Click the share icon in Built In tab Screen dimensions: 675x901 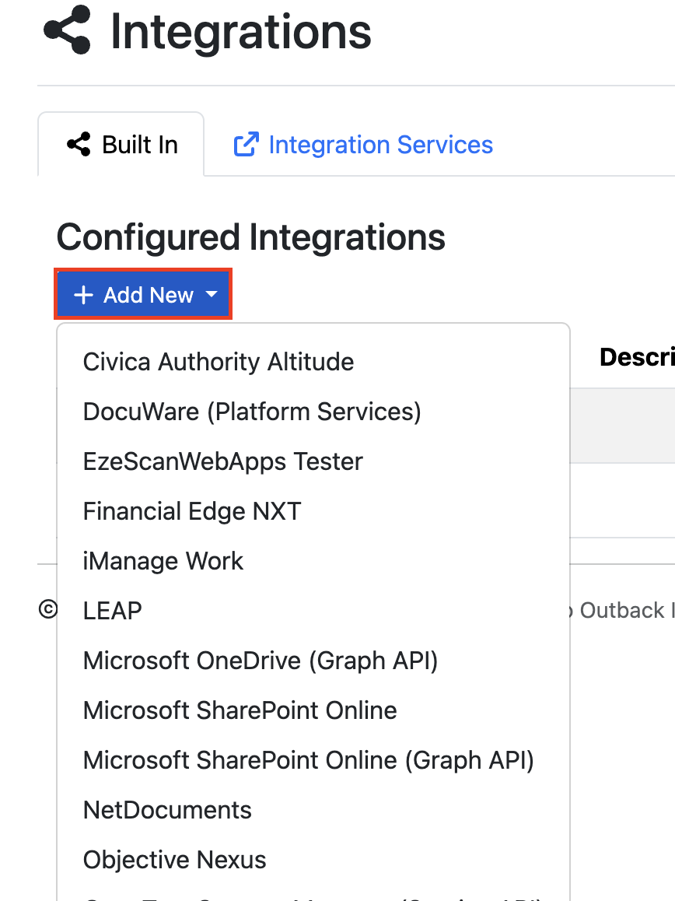click(79, 144)
